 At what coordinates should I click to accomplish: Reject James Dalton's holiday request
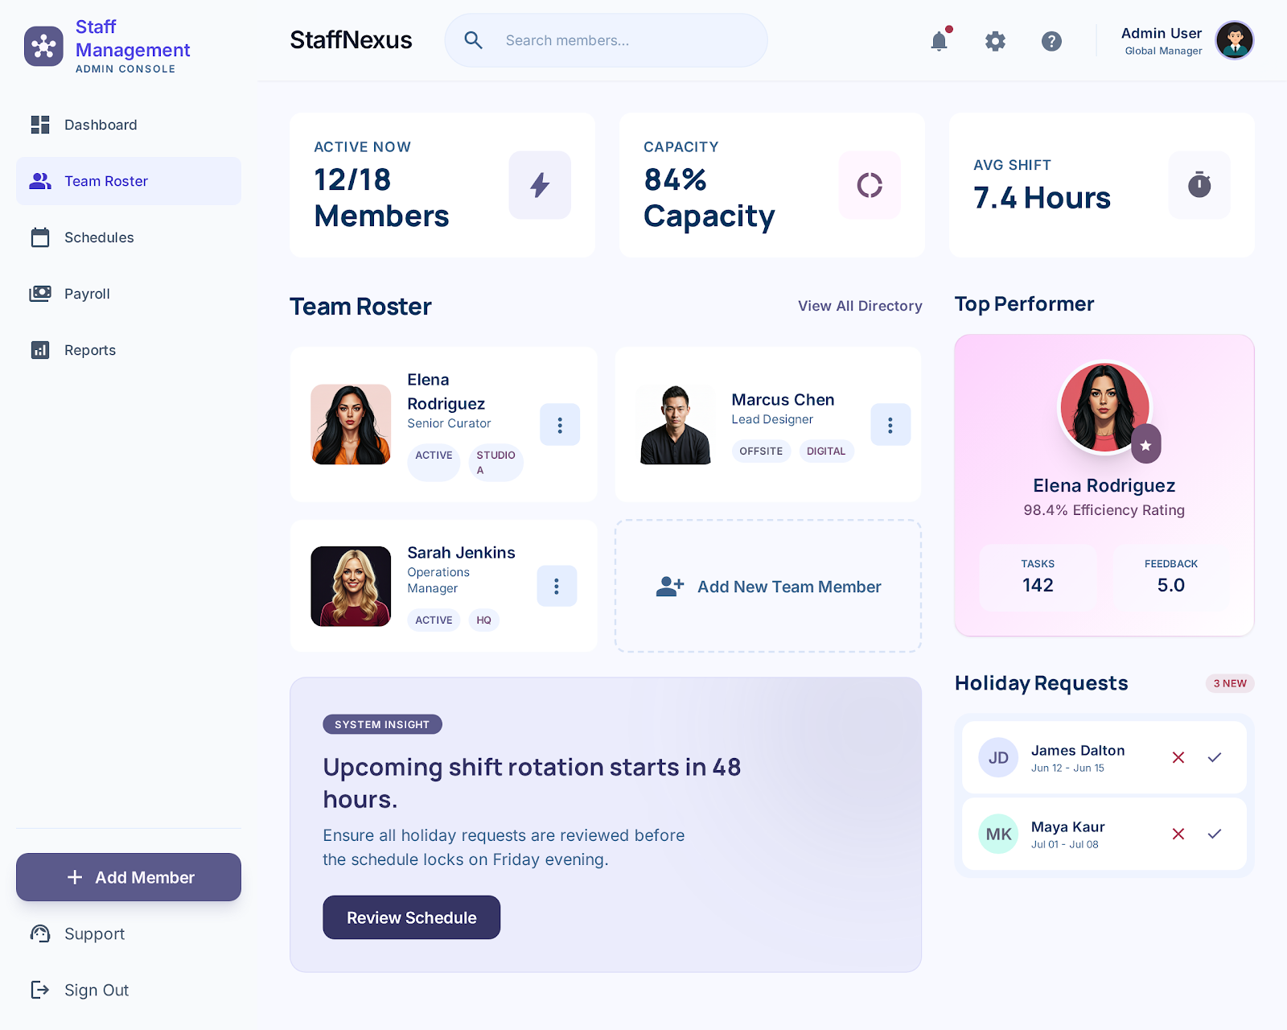1178,757
